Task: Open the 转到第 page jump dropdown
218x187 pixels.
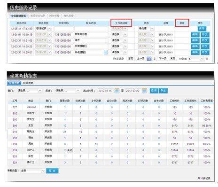Action: pos(202,59)
